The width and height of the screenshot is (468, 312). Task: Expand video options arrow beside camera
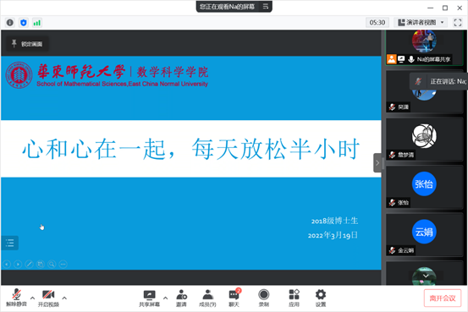[x=64, y=298]
